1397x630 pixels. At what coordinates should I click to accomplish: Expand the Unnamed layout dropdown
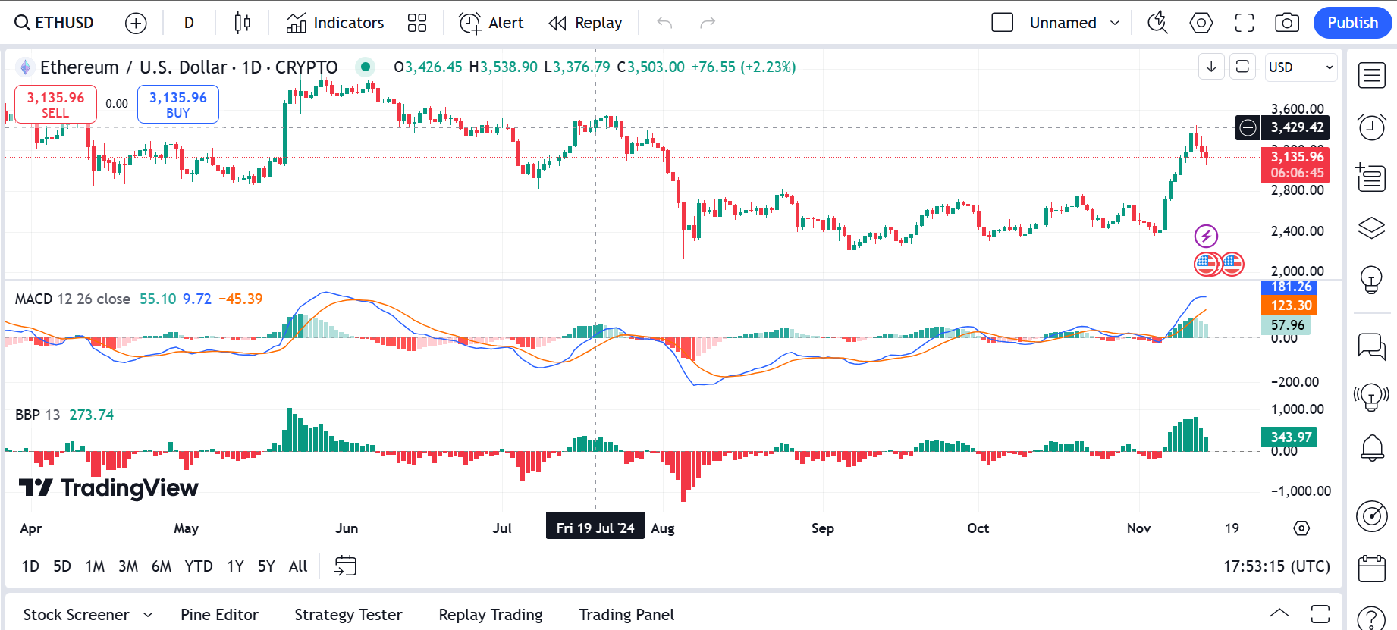click(1115, 23)
